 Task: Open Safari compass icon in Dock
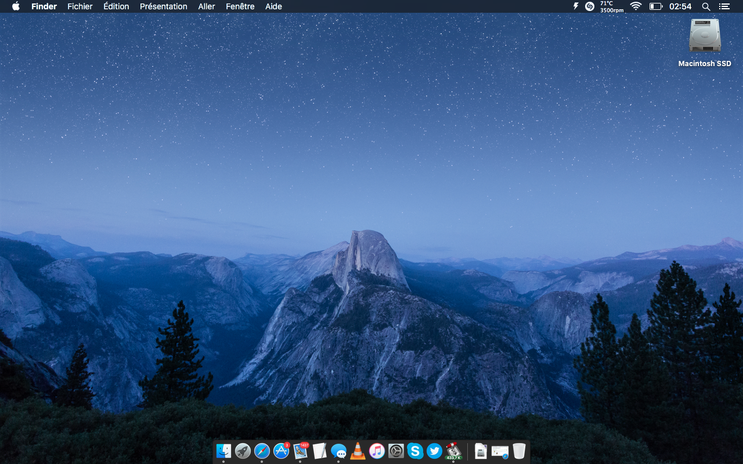(x=262, y=451)
